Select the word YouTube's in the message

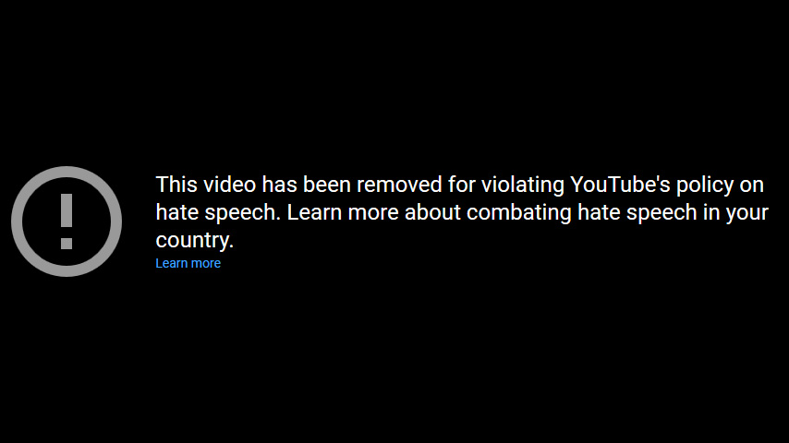coord(620,185)
